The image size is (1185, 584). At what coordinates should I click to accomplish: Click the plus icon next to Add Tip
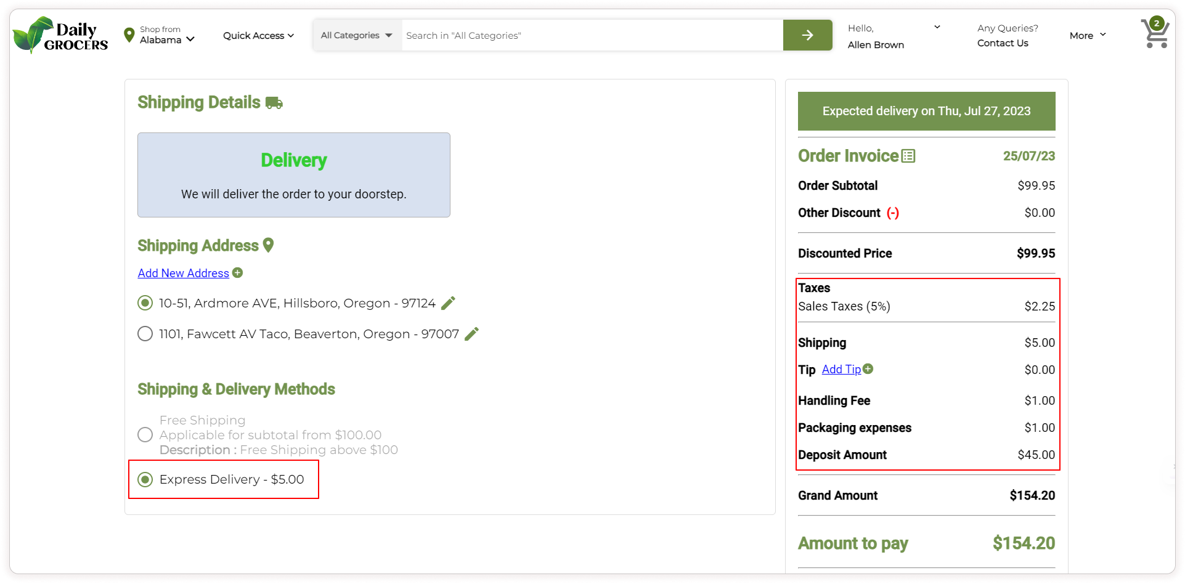click(x=868, y=369)
